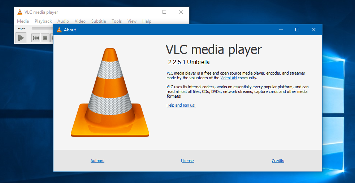Click the Previous track button in VLC window
The width and height of the screenshot is (355, 183).
pos(35,38)
